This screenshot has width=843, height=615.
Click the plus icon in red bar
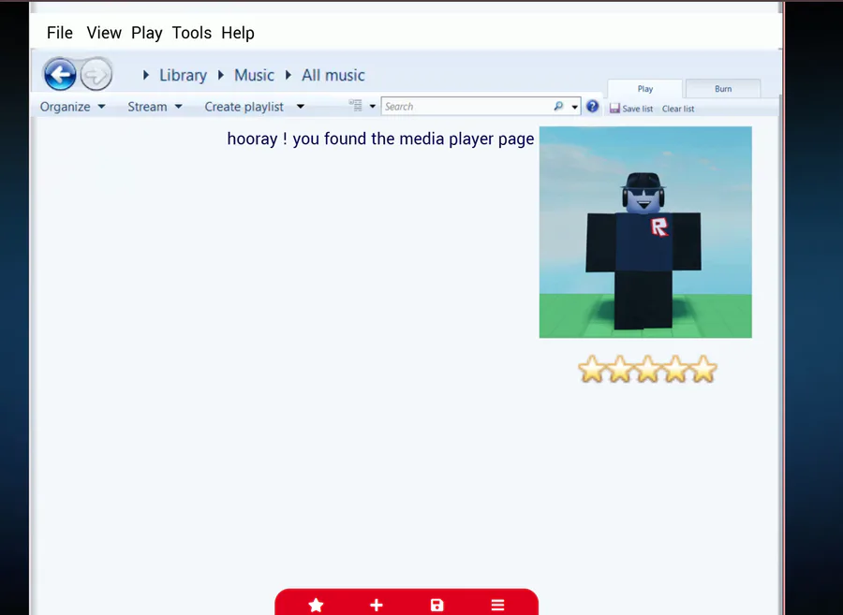click(x=377, y=606)
